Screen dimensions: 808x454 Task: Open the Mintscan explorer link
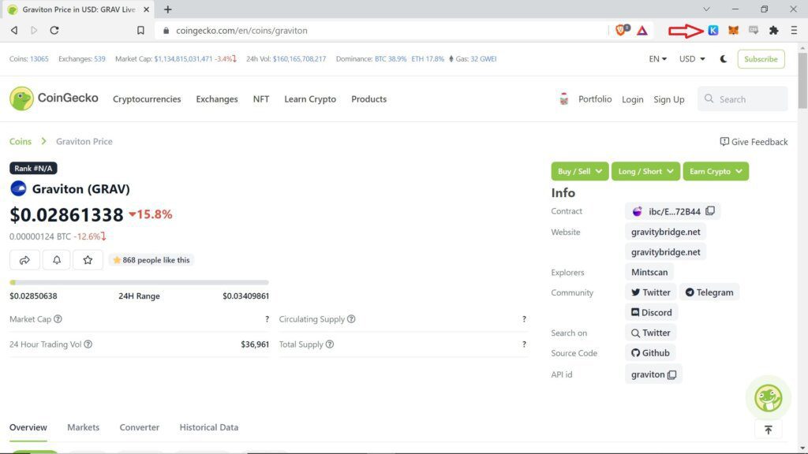(649, 272)
